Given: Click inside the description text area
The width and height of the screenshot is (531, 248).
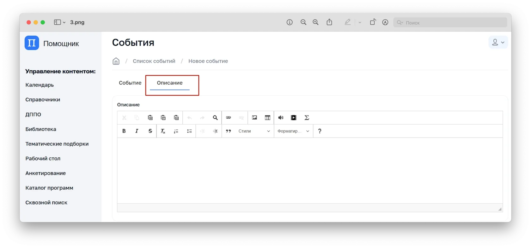Looking at the screenshot, I should 310,170.
